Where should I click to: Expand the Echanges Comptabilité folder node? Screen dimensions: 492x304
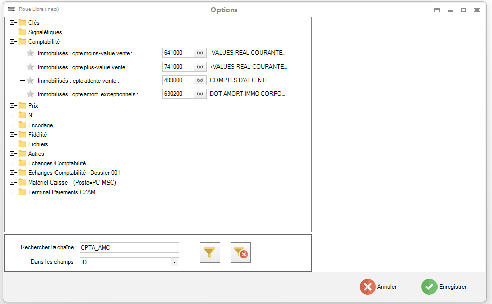tap(12, 163)
